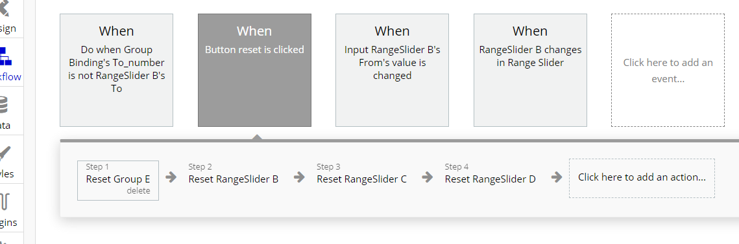Delete Step 1 Reset Group E
The image size is (739, 244).
(x=139, y=191)
